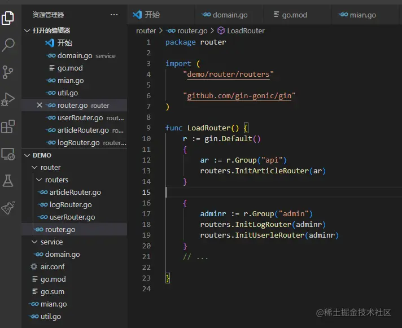The width and height of the screenshot is (402, 328).
Task: Click the "api" string literal
Action: tap(272, 160)
